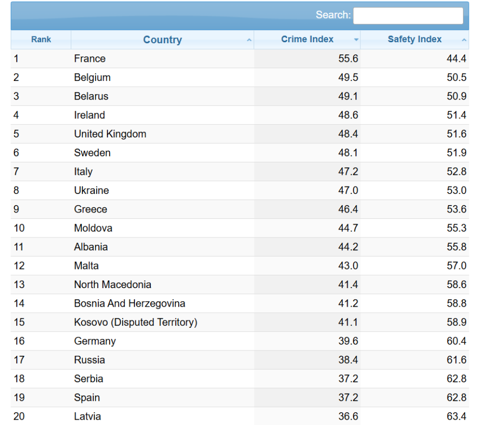Viewport: 491px width, 425px height.
Task: Sort table by Country header
Action: tap(163, 39)
